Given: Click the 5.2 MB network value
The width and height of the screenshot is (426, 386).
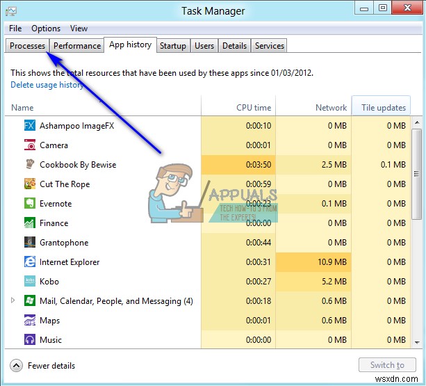Looking at the screenshot, I should [334, 282].
